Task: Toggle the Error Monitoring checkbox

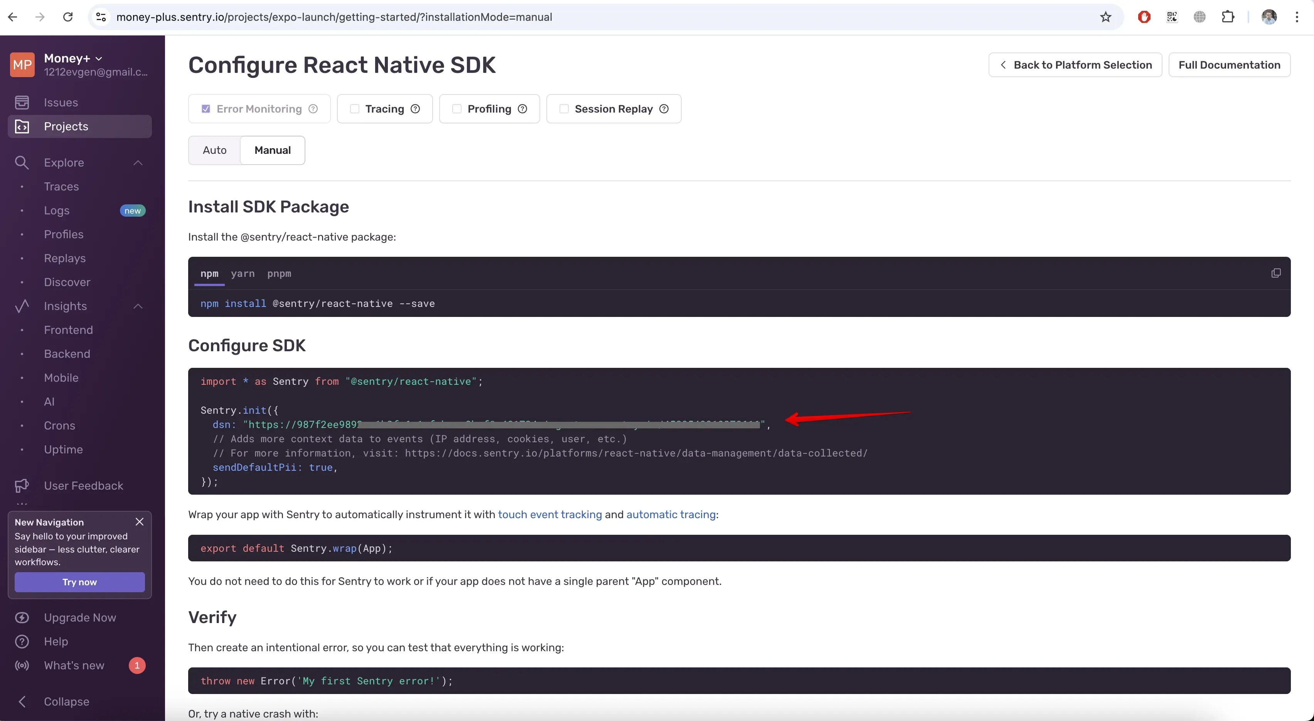Action: coord(206,109)
